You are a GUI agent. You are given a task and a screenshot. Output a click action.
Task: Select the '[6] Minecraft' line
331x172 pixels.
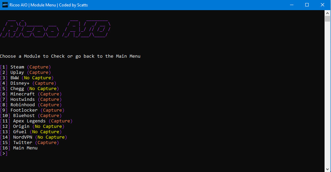coord(31,94)
